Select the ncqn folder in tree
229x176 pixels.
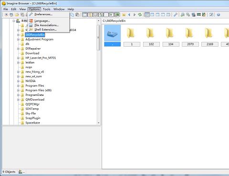coord(29,67)
